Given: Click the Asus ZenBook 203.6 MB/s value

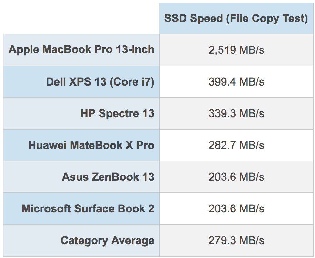Looking at the screenshot, I should tap(236, 177).
